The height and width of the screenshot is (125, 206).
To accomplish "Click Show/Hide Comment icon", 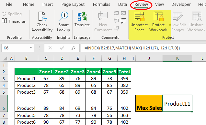I will click(x=123, y=13).
